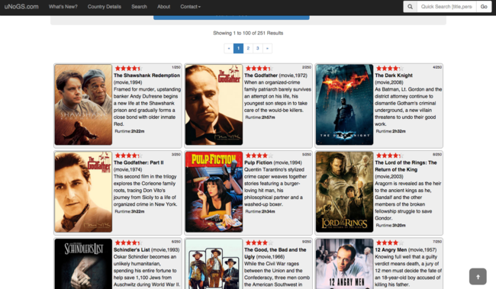
Task: Click the magnifier search icon in navbar
Action: click(410, 7)
